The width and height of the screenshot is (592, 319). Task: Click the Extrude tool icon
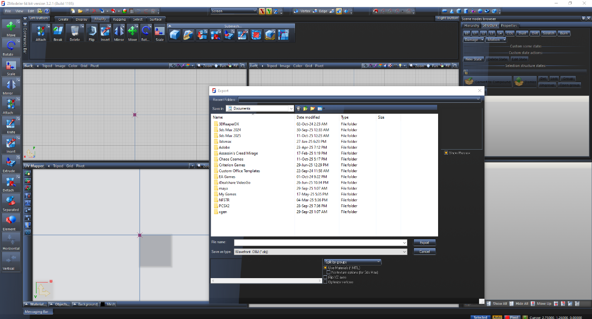pyautogui.click(x=11, y=163)
